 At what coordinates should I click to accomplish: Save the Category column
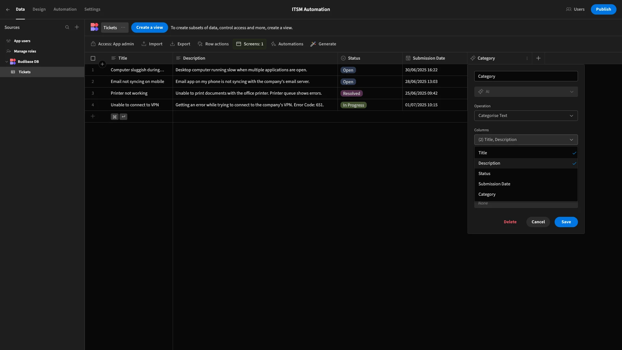(566, 222)
